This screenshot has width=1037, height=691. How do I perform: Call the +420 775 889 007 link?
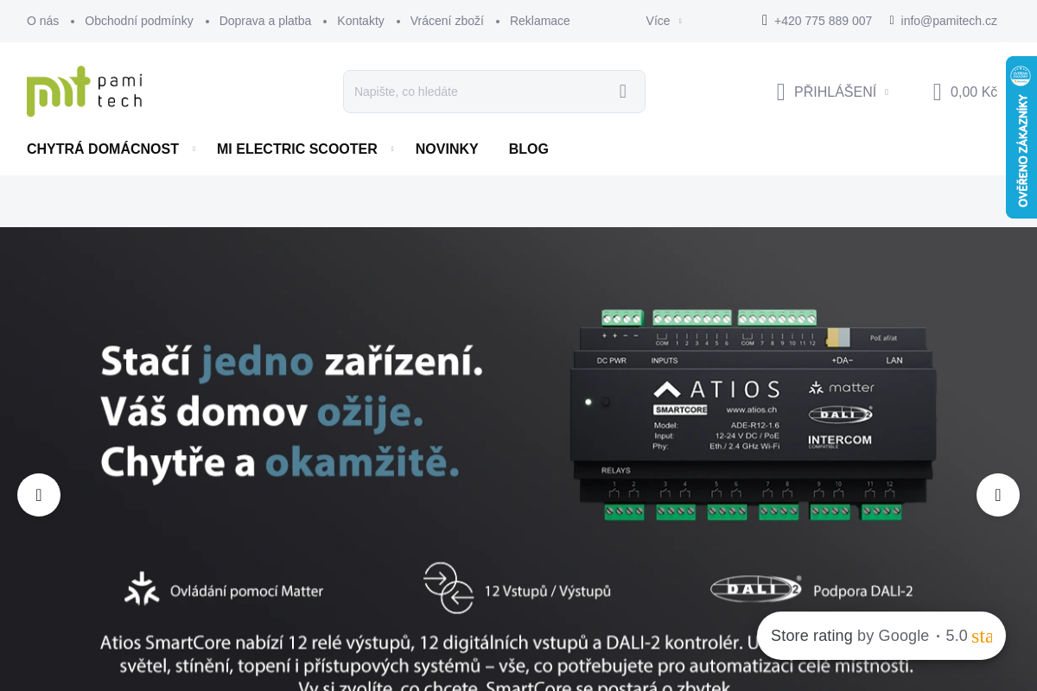point(823,21)
